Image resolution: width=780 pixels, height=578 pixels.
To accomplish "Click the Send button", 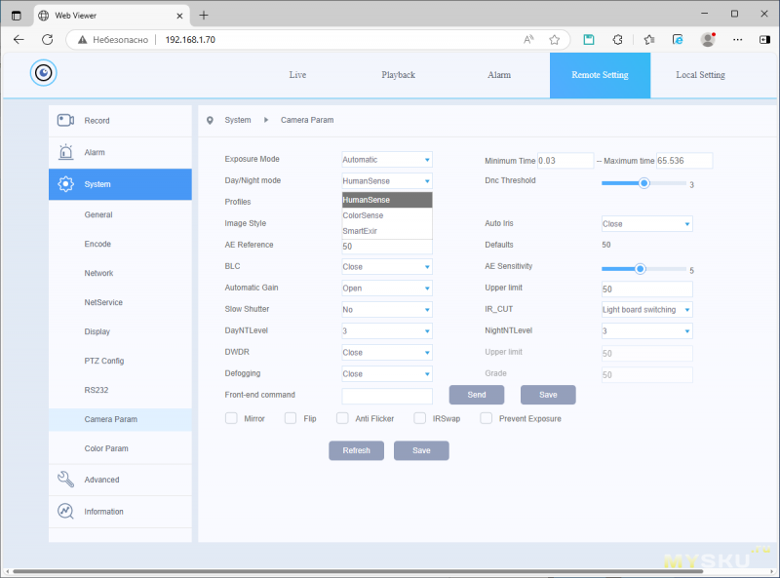I will [x=477, y=395].
